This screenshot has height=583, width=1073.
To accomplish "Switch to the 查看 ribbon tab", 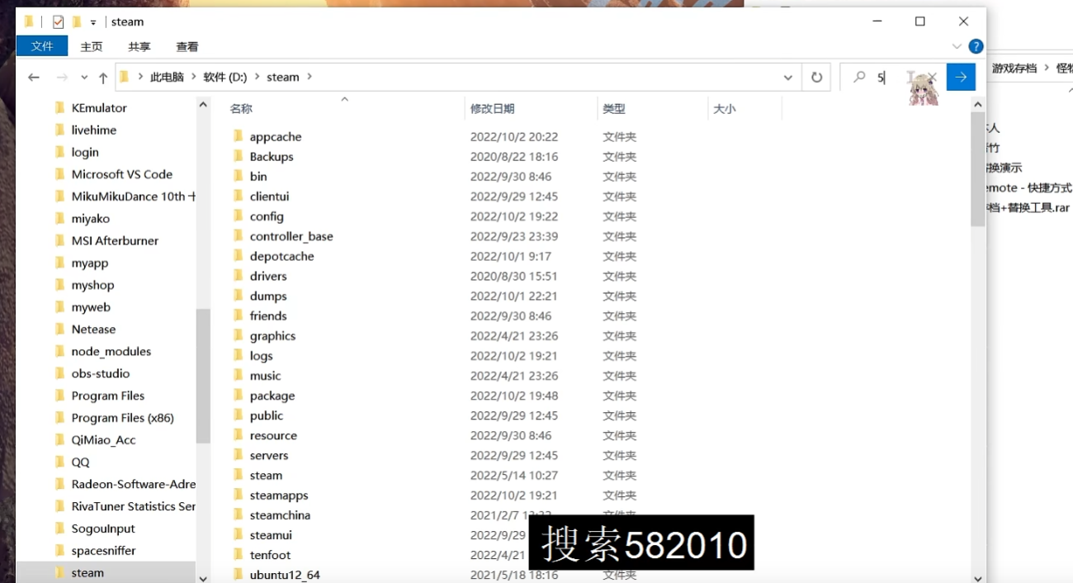I will point(187,47).
